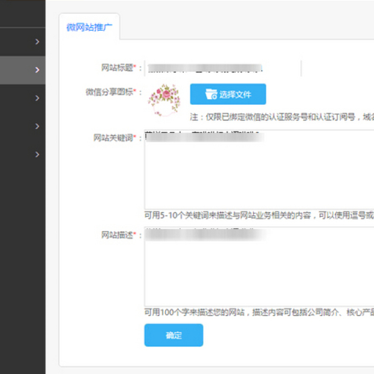Click the 微信分享图标 field label
Screen dimensions: 374x374
tap(110, 92)
